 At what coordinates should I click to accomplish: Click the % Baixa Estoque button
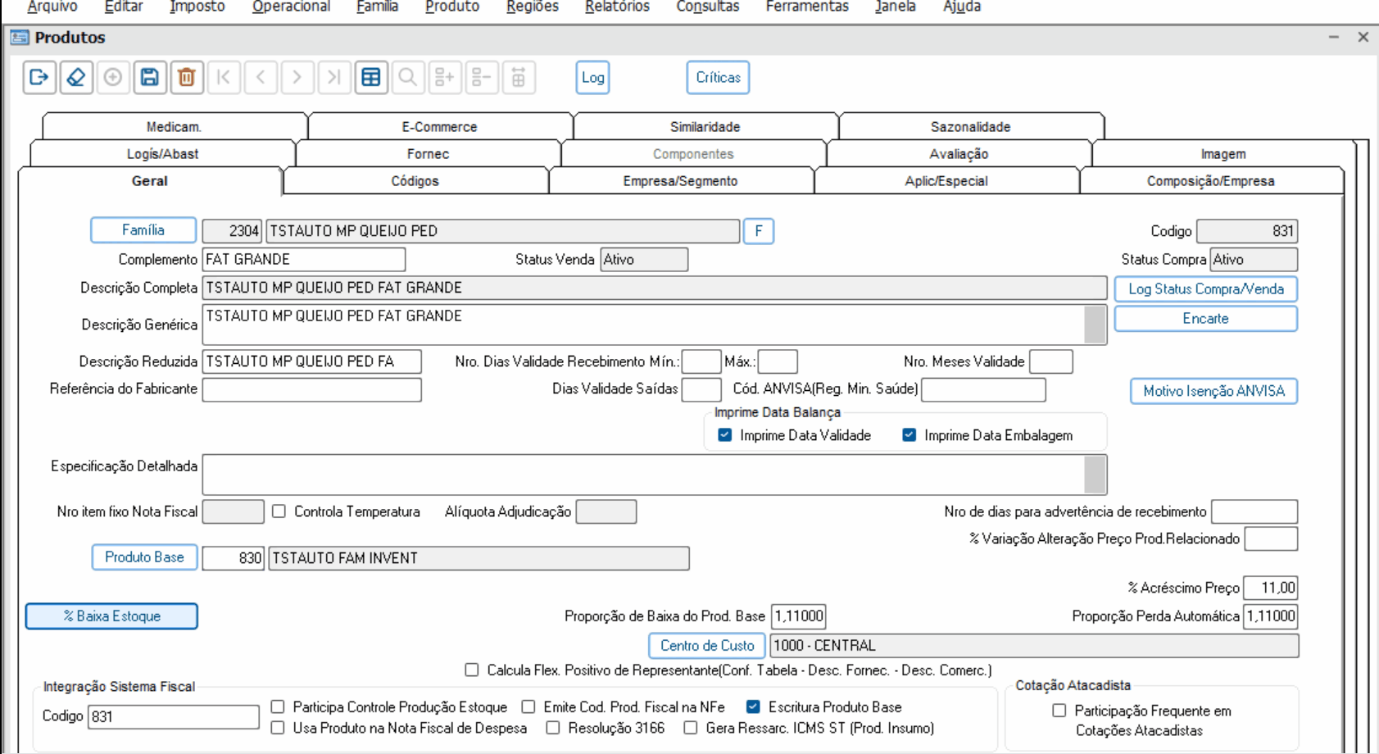click(x=111, y=616)
